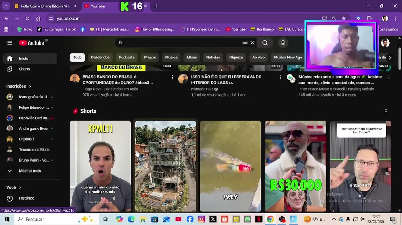
Task: Select the Música New Age filter chip
Action: 288,57
